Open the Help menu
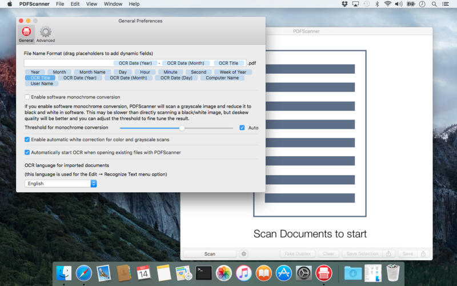Screen dimensions: 457x286 tap(134, 4)
